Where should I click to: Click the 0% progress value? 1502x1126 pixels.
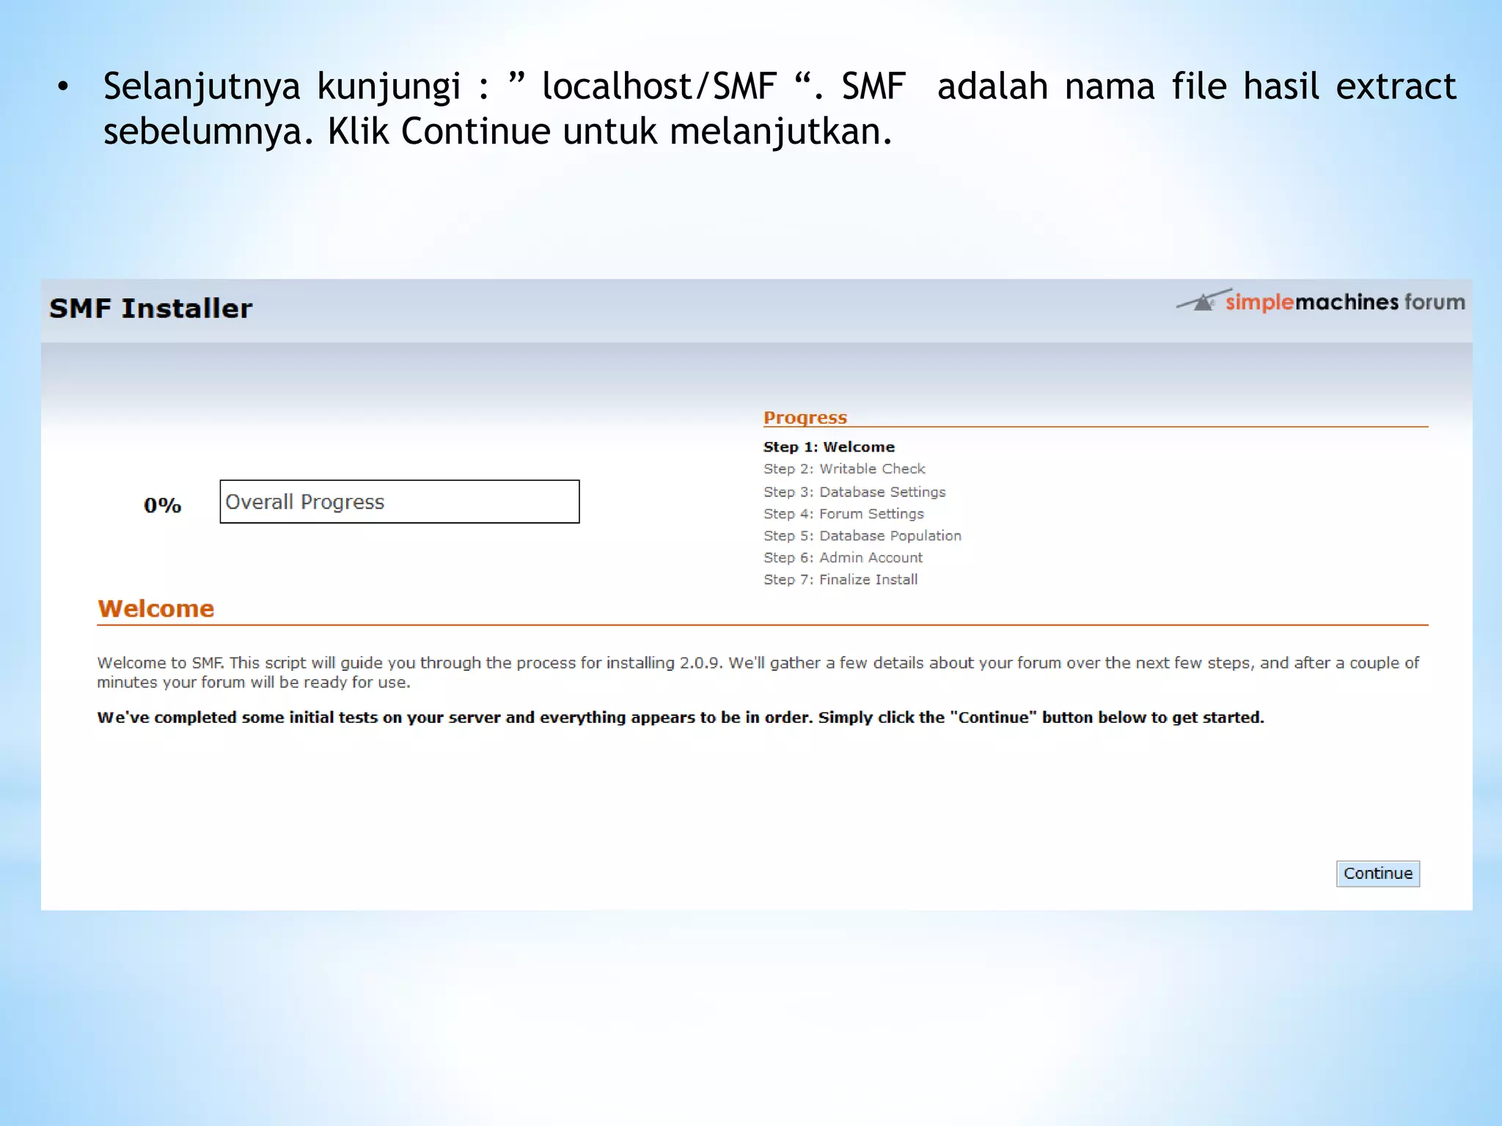tap(163, 505)
